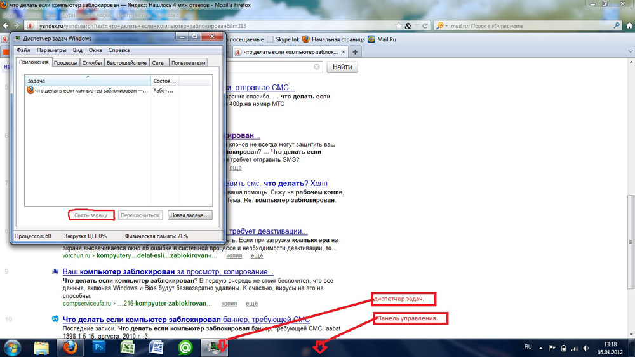Click the Снять задачу button

point(91,215)
